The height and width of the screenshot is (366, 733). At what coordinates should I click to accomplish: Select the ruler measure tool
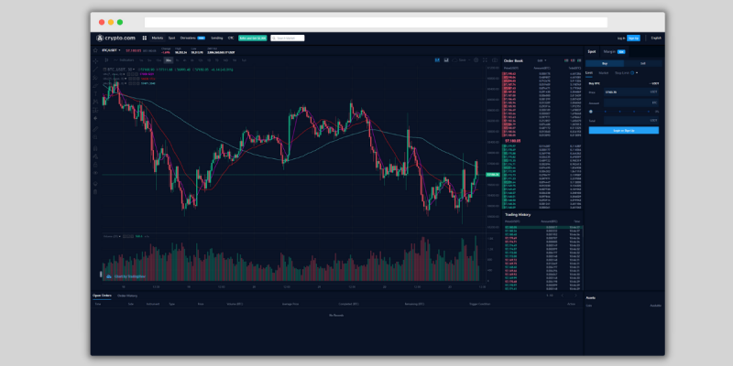pos(95,129)
